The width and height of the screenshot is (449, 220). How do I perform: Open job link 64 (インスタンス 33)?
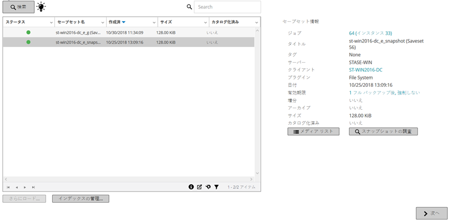pyautogui.click(x=370, y=33)
